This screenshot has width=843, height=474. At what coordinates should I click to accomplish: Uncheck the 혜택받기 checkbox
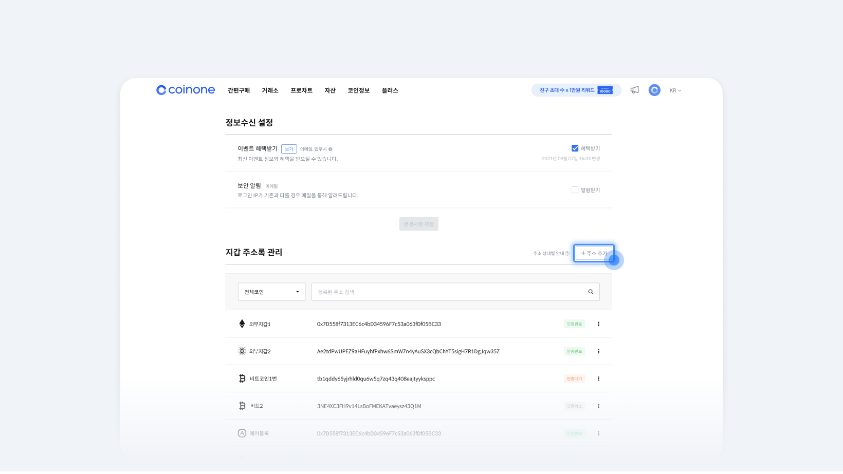click(x=575, y=148)
